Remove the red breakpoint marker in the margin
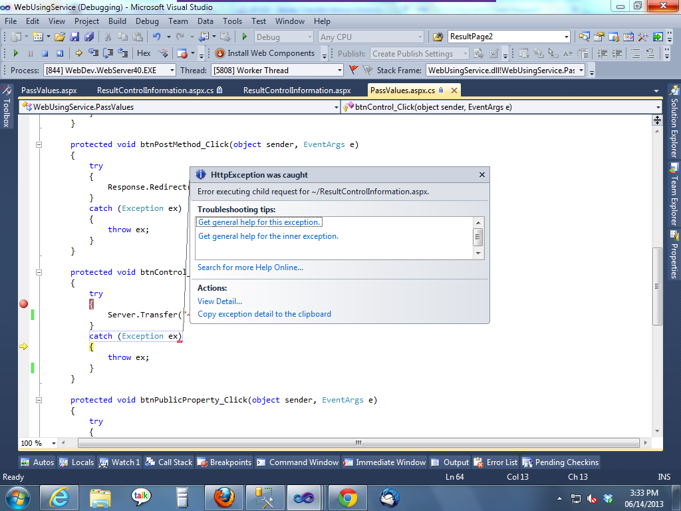681x511 pixels. [x=24, y=303]
